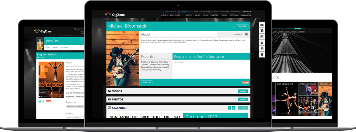
Task: Click Facebook icon under Brighton Festival poster
Action: pos(44,101)
